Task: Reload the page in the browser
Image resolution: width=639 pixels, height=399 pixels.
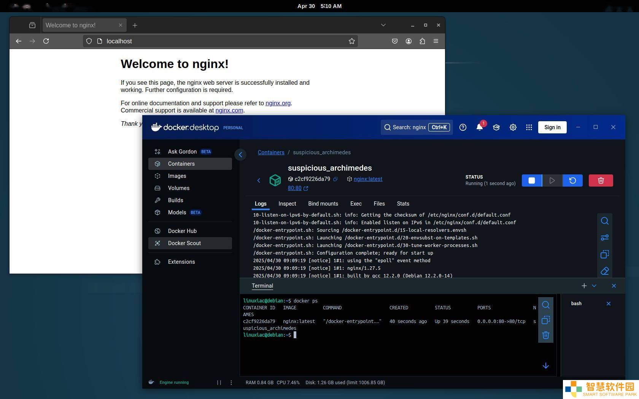Action: point(46,41)
